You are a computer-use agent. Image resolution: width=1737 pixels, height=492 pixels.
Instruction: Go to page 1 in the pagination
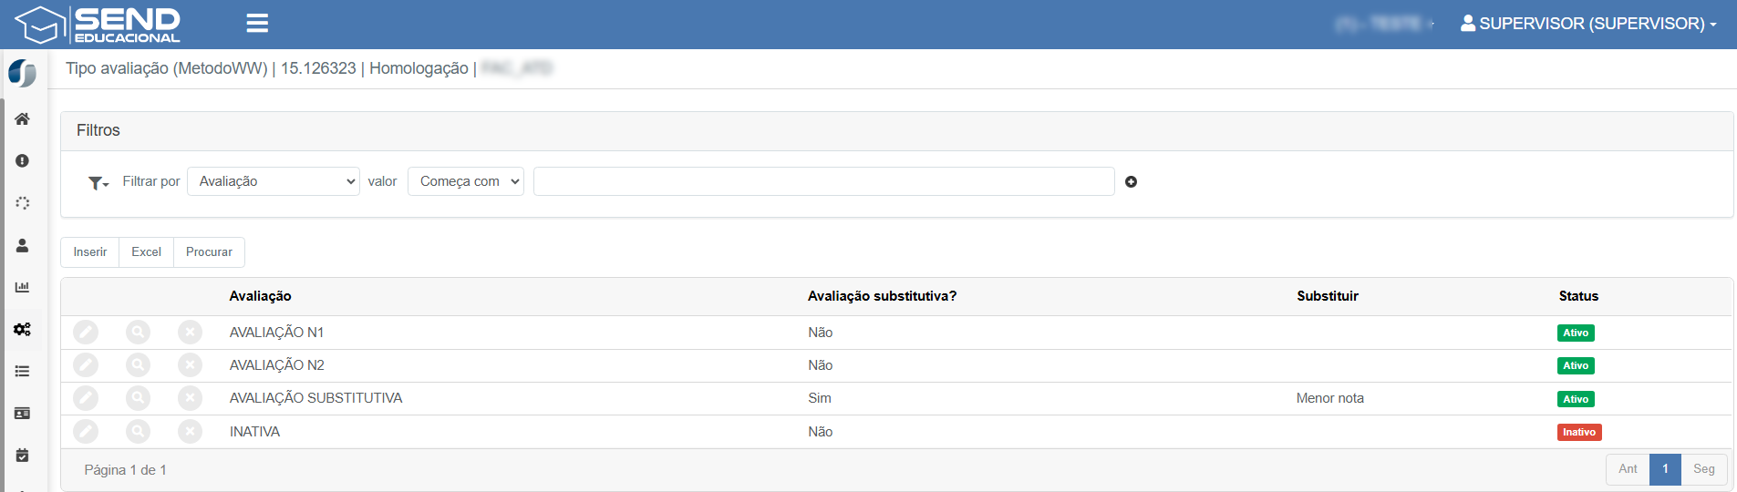click(1665, 469)
